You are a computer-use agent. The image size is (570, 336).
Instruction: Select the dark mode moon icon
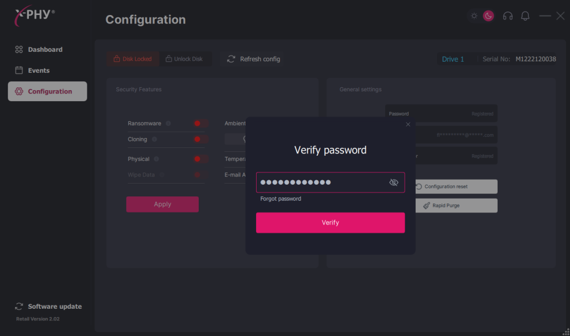(x=488, y=16)
